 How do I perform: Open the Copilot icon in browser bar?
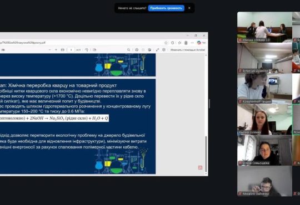199,43
